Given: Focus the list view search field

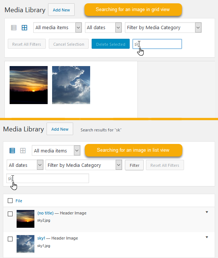Looking at the screenshot, I should [48, 178].
